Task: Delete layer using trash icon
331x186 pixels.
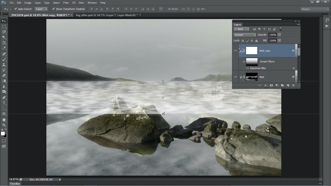Action: (293, 85)
